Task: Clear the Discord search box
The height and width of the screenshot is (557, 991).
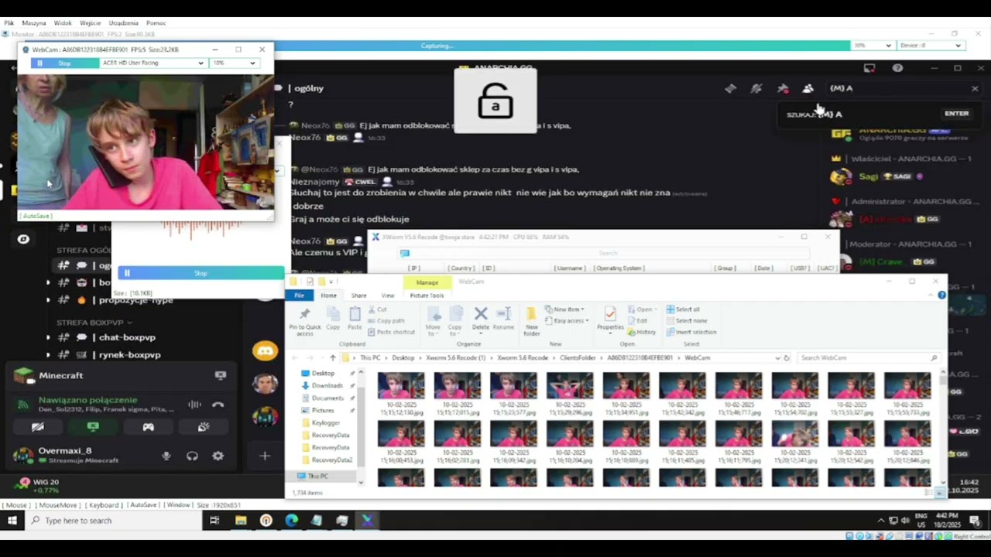Action: coord(975,88)
